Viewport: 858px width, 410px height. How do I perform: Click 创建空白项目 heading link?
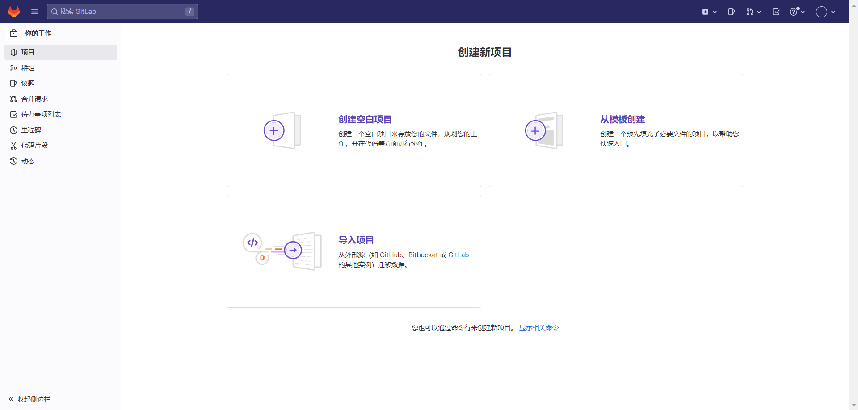[x=365, y=119]
